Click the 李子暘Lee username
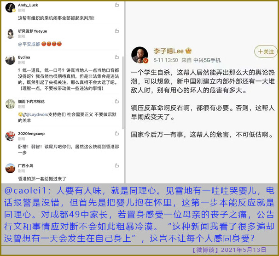 (169, 51)
